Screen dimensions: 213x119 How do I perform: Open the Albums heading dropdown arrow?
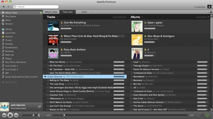[x=142, y=17]
